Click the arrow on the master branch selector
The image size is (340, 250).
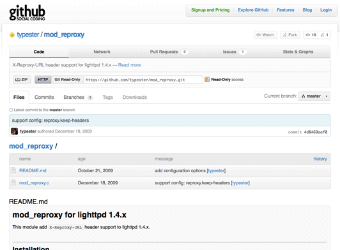tap(327, 96)
